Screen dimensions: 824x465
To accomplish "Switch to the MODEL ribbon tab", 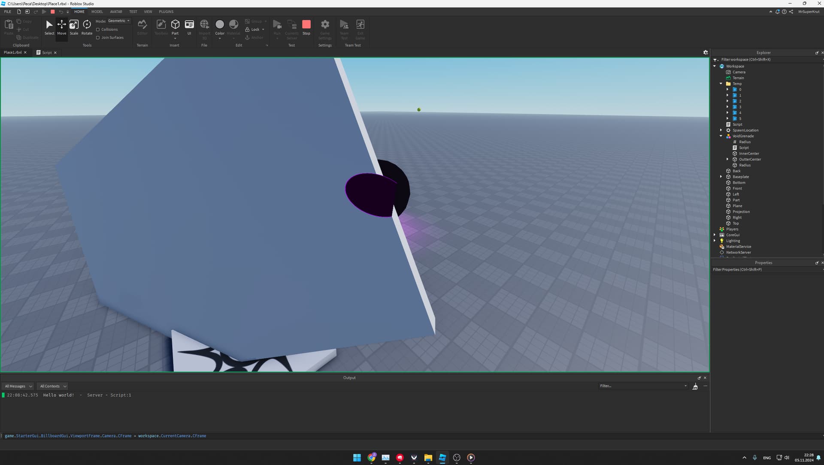I will click(x=97, y=12).
